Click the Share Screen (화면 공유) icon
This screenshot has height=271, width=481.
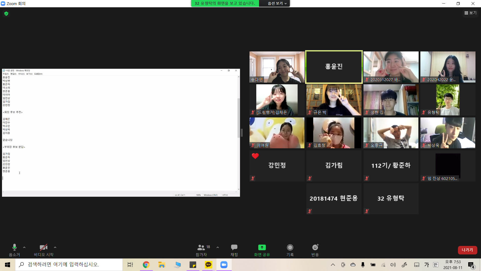click(x=262, y=247)
